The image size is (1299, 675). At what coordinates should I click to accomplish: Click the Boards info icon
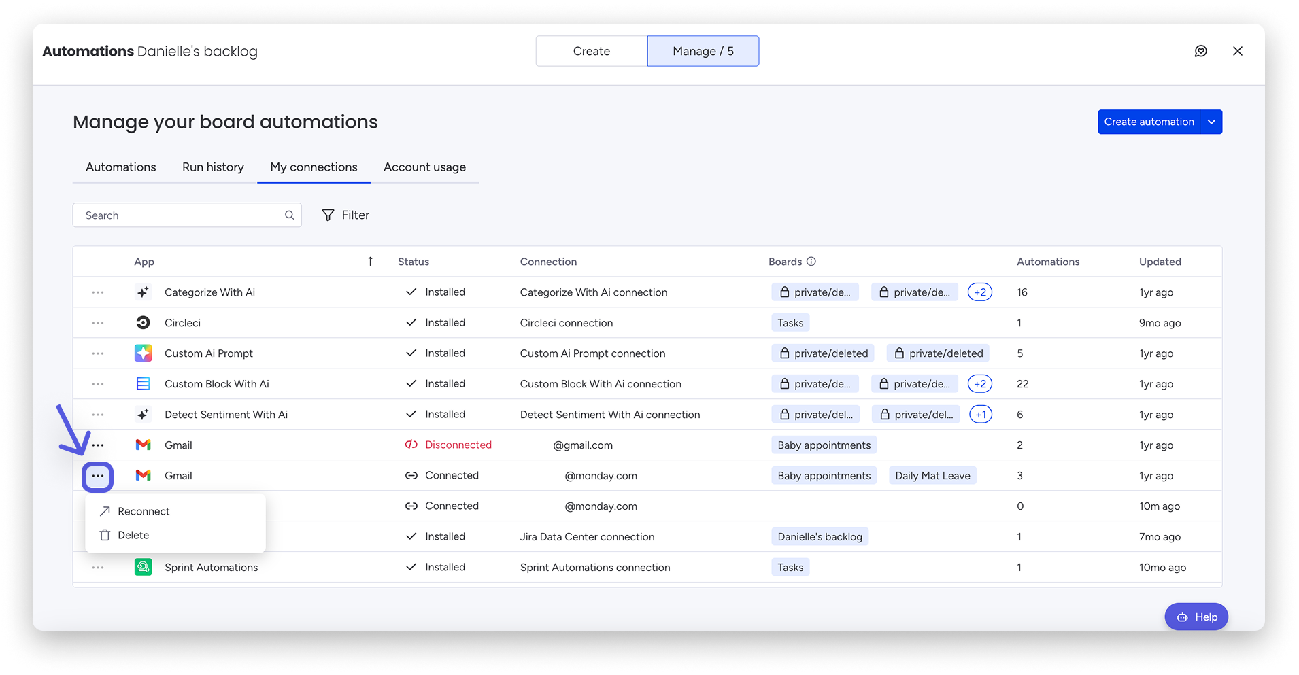pos(811,262)
